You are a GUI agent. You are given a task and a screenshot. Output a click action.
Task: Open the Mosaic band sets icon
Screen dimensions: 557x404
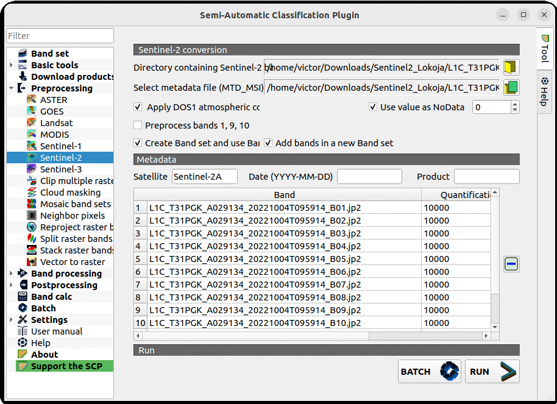coord(32,204)
